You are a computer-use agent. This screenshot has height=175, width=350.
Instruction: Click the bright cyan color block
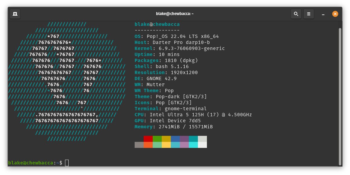point(193,145)
